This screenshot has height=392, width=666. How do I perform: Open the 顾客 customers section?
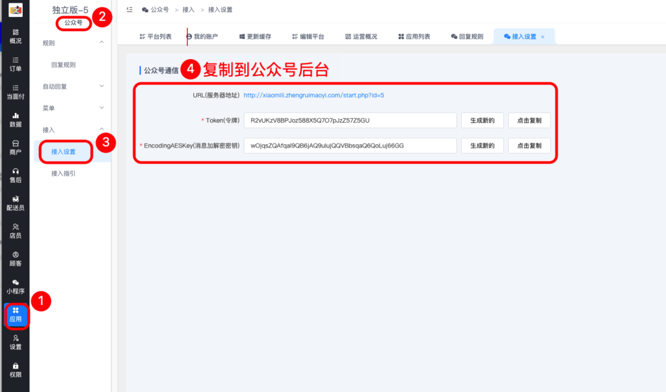16,257
